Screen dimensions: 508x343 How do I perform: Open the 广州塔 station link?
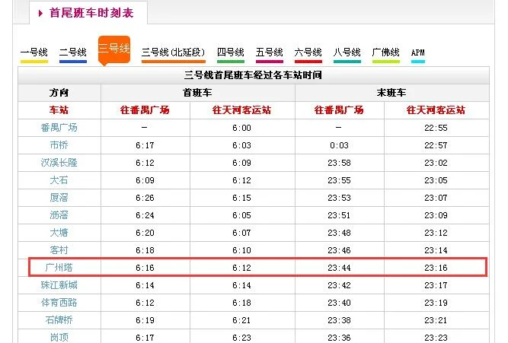[59, 267]
